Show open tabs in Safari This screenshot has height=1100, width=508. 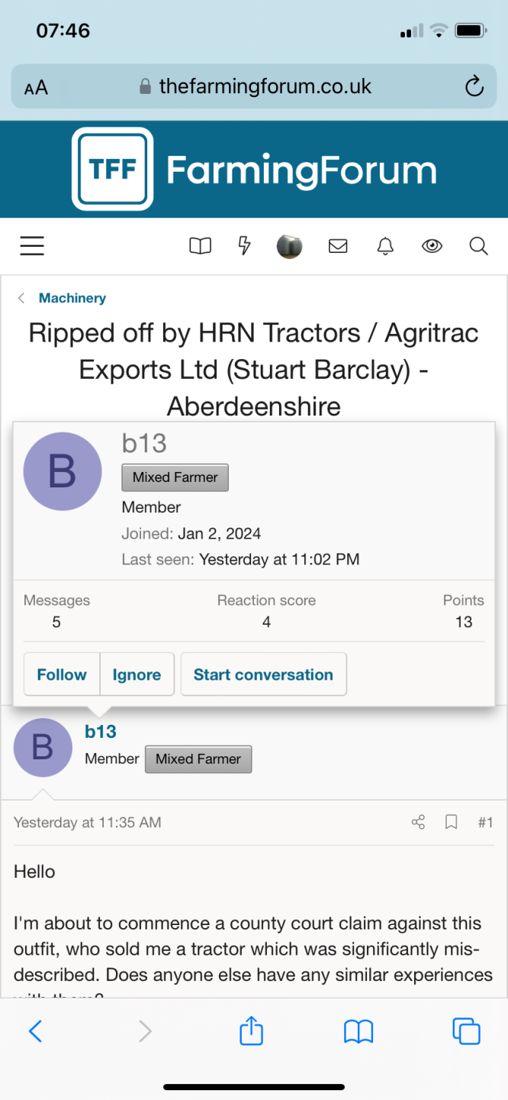(466, 1030)
